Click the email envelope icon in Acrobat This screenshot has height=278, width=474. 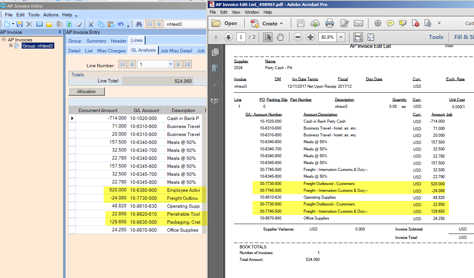coord(359,23)
